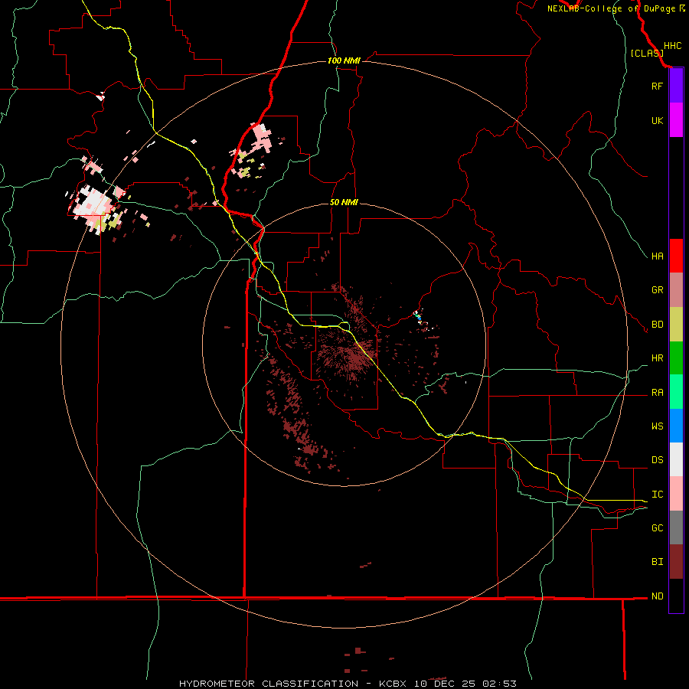The height and width of the screenshot is (689, 689).
Task: Click the red HA legend color swatch
Action: [x=676, y=256]
